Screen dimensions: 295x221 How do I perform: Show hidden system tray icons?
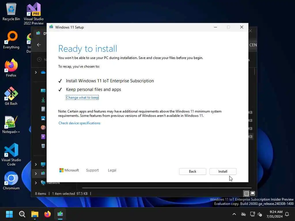coord(234,214)
